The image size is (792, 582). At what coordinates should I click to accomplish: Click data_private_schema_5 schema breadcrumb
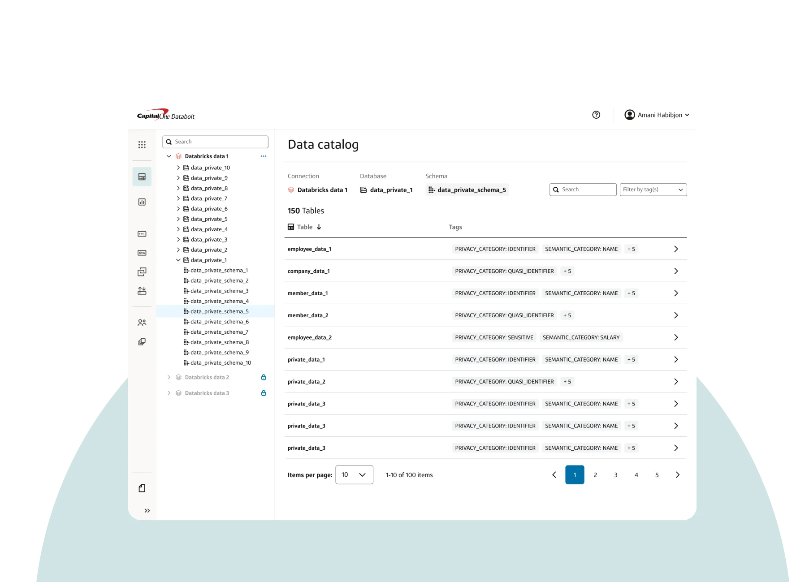[467, 190]
